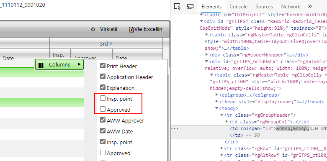Switch to the Network tab
Viewport: 327px width, 161px height.
point(291,7)
